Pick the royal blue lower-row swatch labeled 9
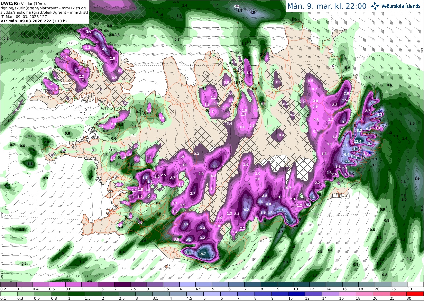This screenshot has width=424, height=301. (280, 294)
